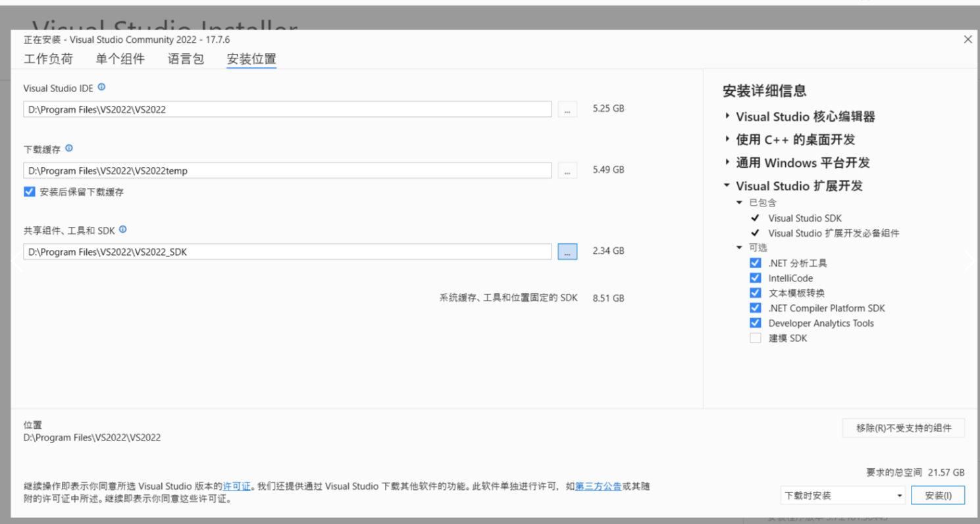Click the location path text under 位置
Screen dimensions: 980x524
click(x=92, y=437)
